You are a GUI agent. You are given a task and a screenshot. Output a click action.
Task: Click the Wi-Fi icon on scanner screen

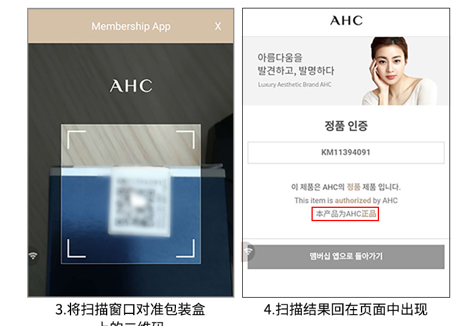[33, 255]
